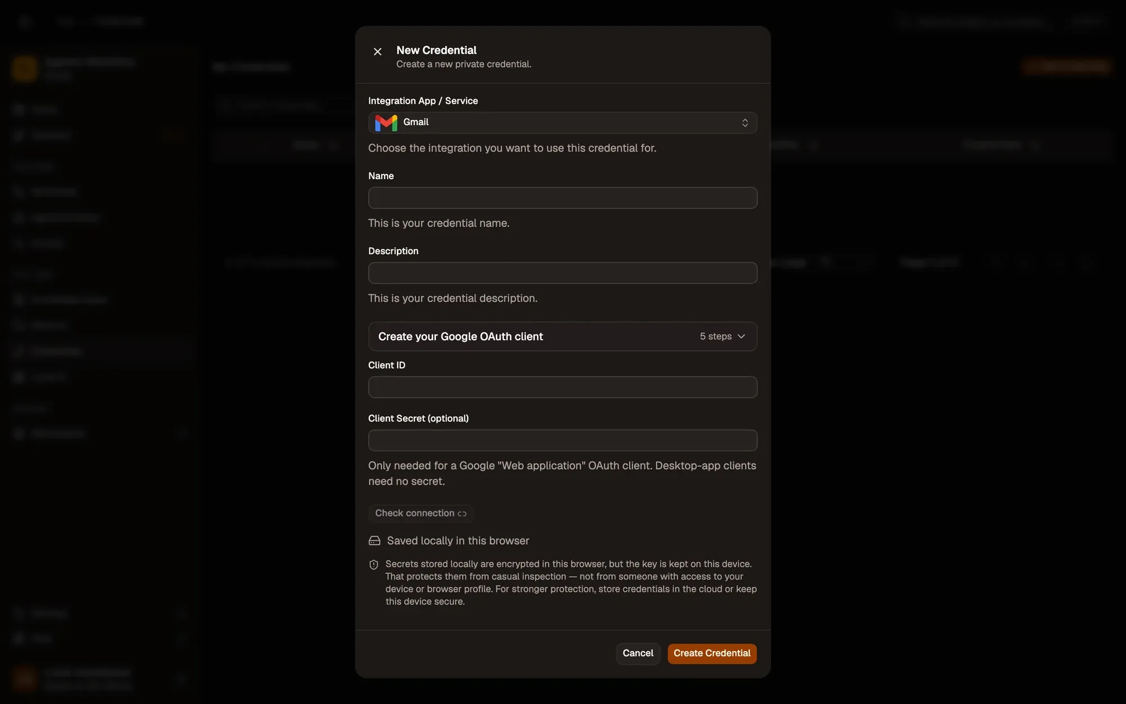1126x704 pixels.
Task: Click the 'Create a new private credential.' subtitle
Action: point(463,64)
